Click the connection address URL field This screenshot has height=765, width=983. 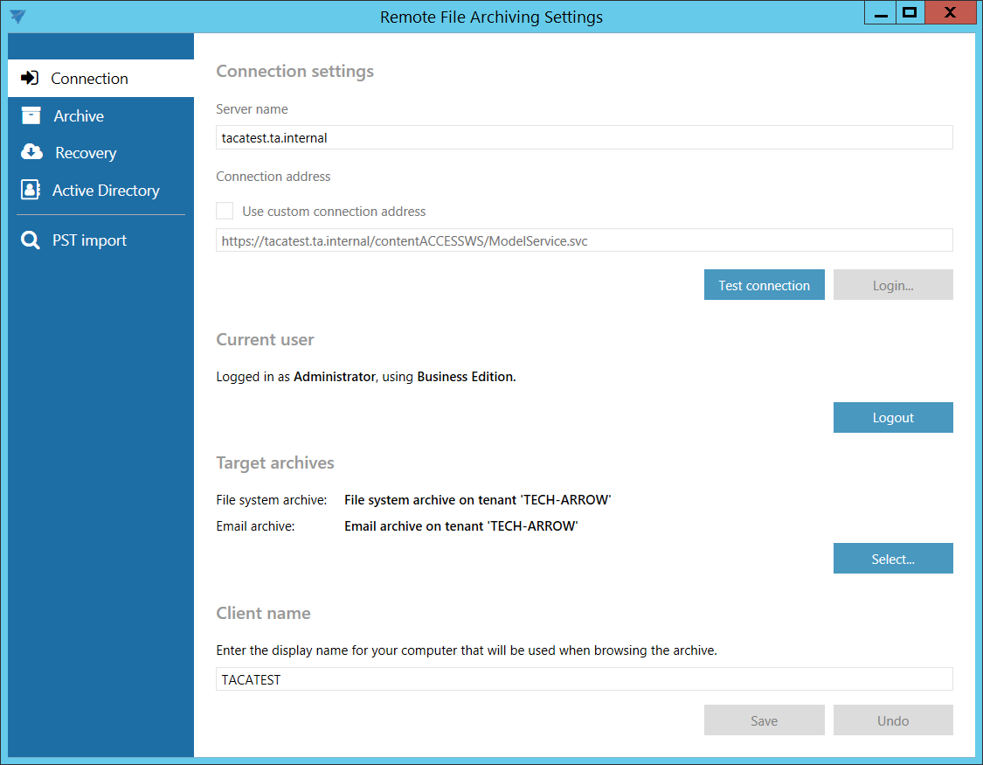[584, 240]
